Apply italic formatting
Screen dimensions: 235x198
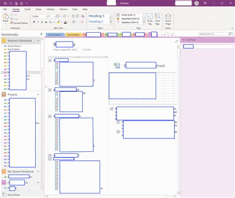[x=38, y=22]
